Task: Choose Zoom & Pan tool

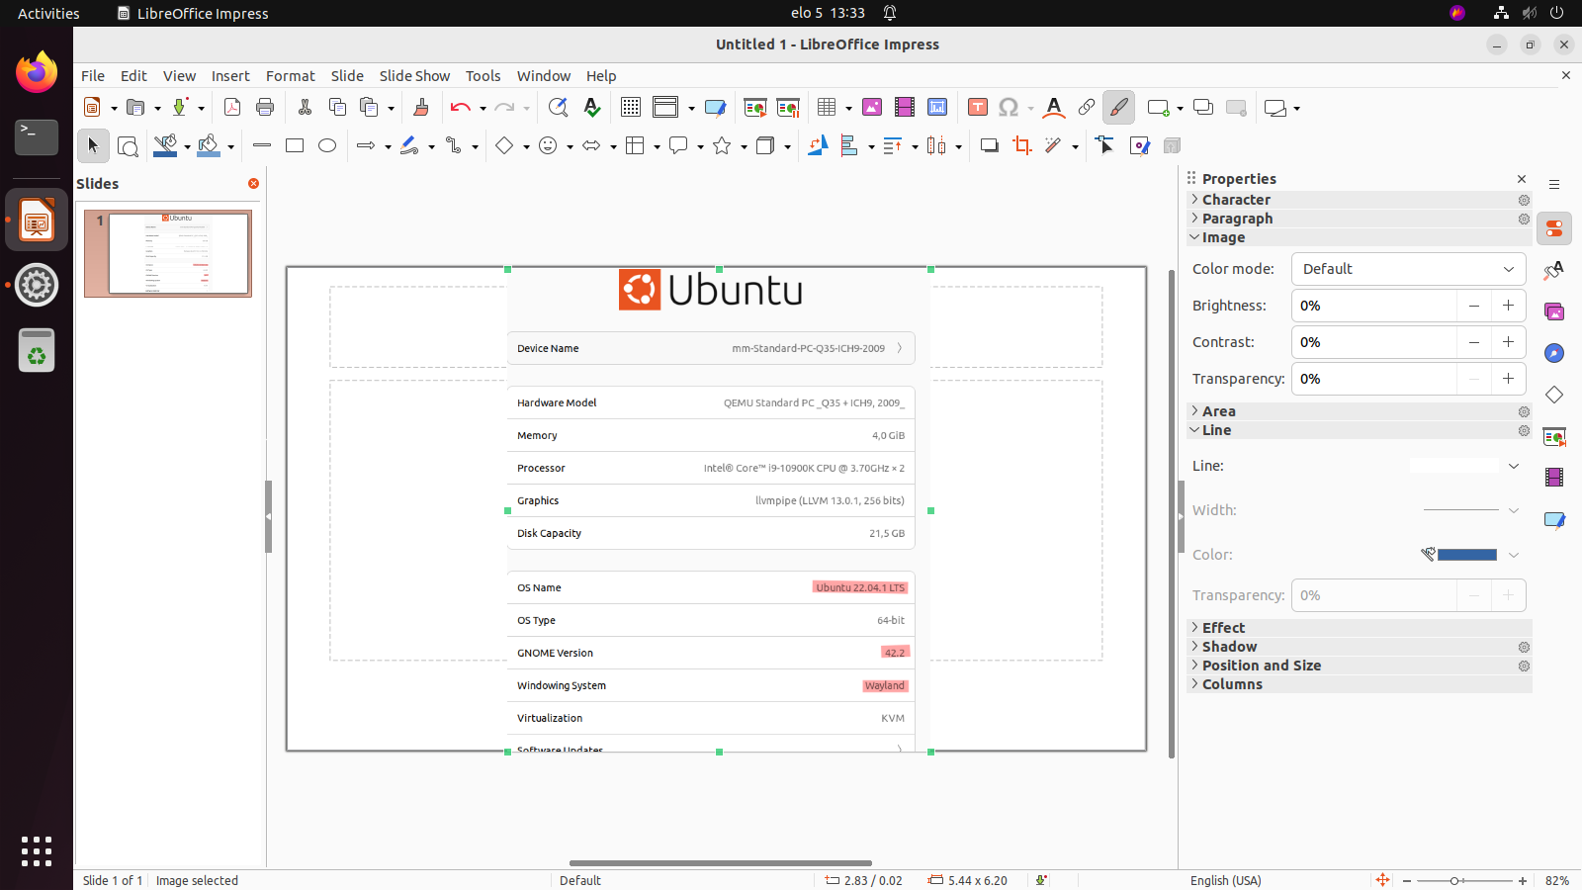Action: [x=128, y=146]
